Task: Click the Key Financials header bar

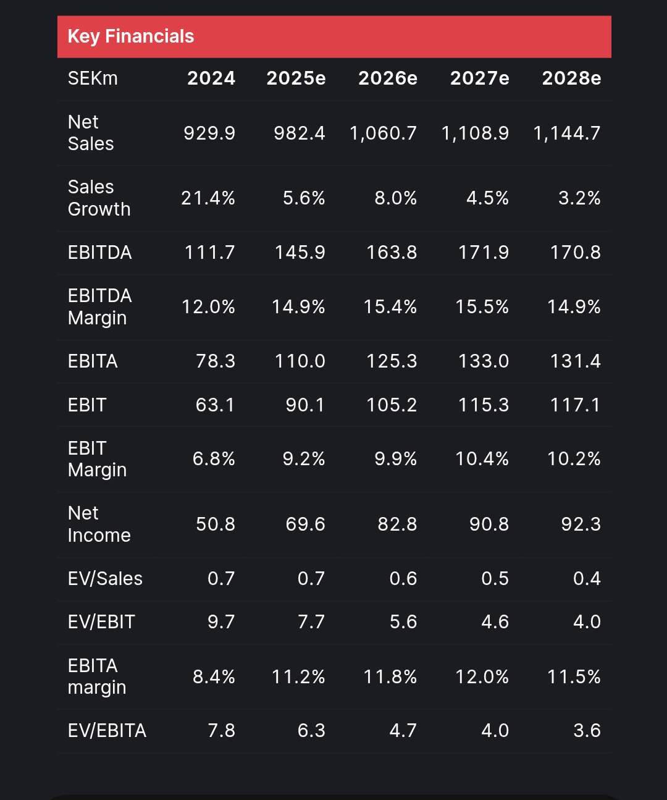Action: point(333,36)
